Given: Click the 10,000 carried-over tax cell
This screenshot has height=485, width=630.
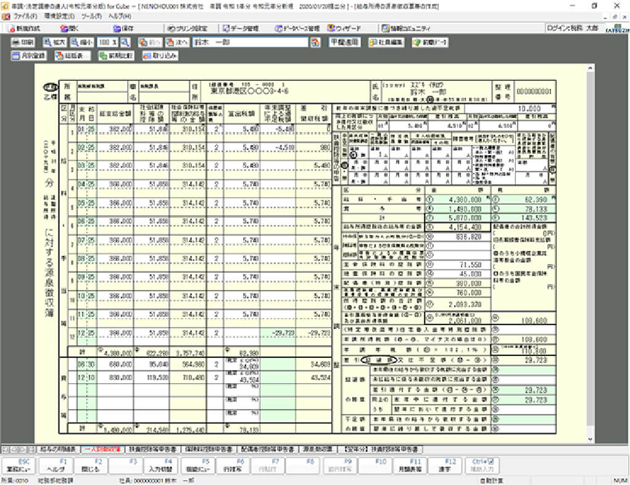Looking at the screenshot, I should (x=510, y=109).
